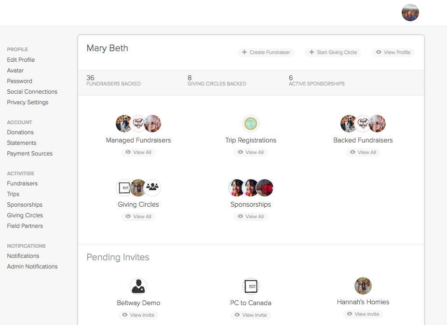This screenshot has height=325, width=447.
Task: Go to Privacy Settings in sidebar
Action: pos(27,102)
